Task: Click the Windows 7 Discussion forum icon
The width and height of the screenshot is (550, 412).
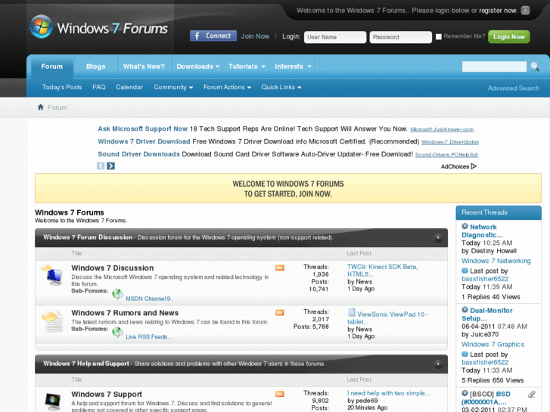Action: [x=52, y=275]
